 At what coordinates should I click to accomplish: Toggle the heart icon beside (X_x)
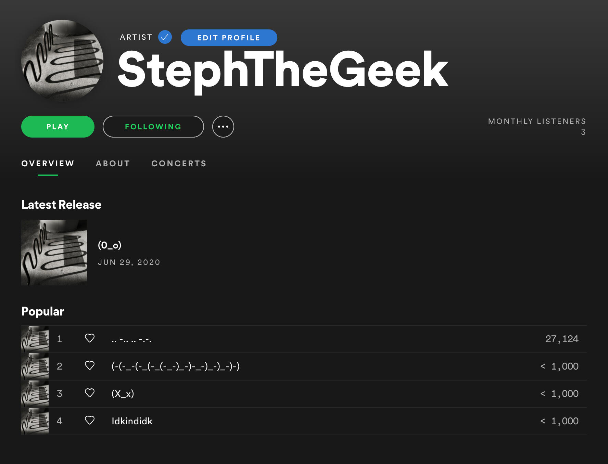tap(90, 393)
